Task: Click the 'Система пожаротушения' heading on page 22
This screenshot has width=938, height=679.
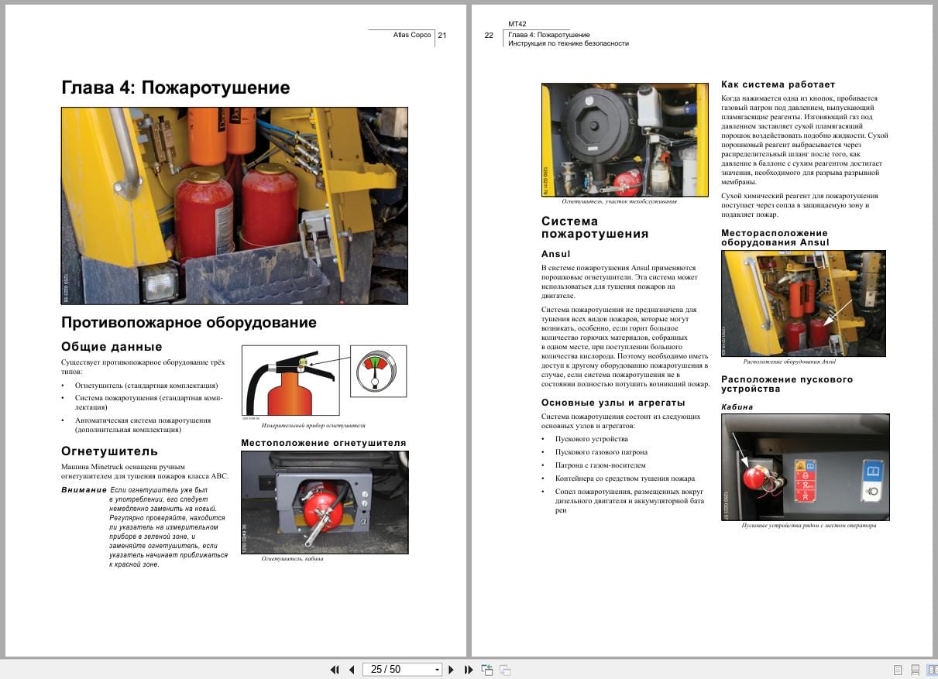Action: 595,228
